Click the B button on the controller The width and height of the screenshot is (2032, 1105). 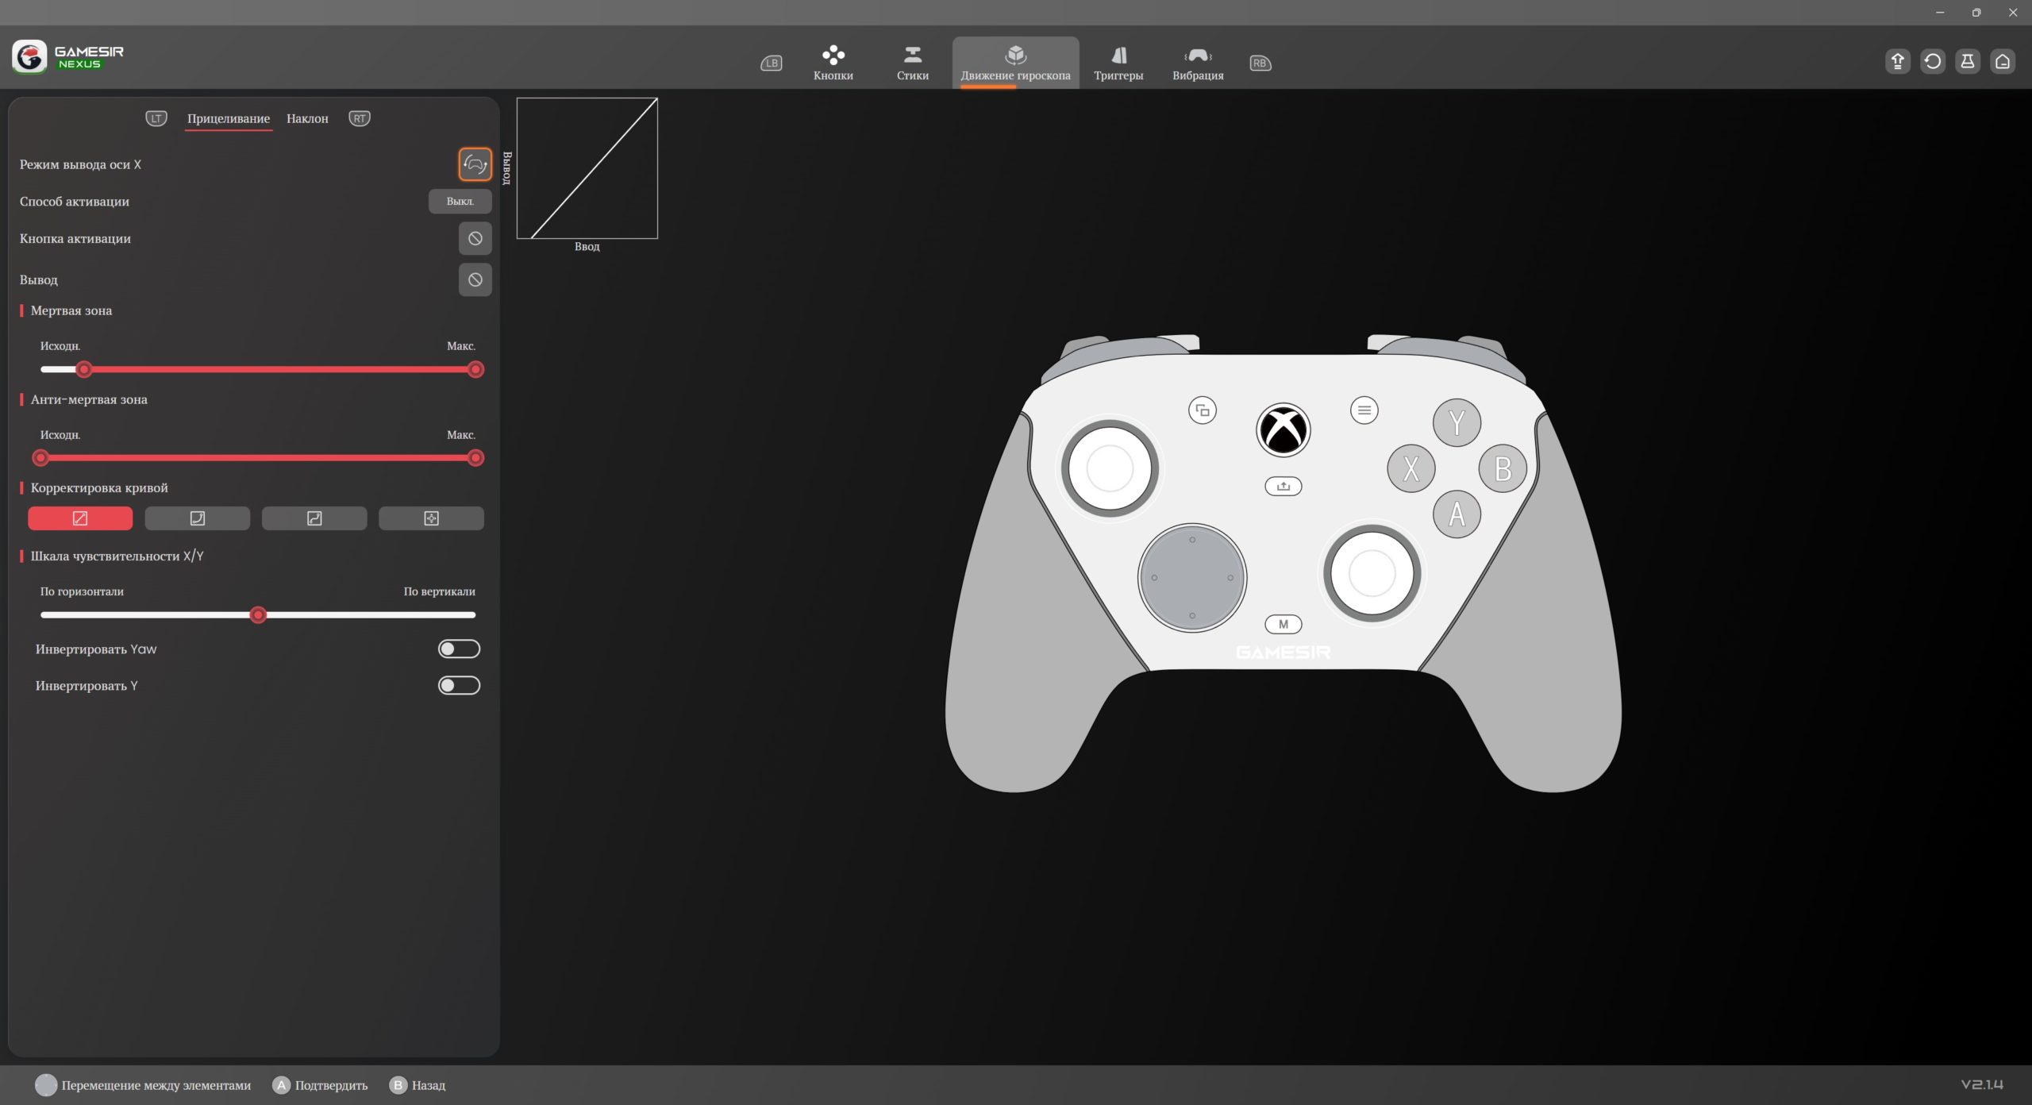point(1503,468)
